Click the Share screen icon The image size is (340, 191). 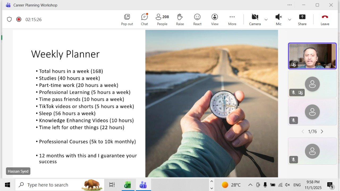302,19
